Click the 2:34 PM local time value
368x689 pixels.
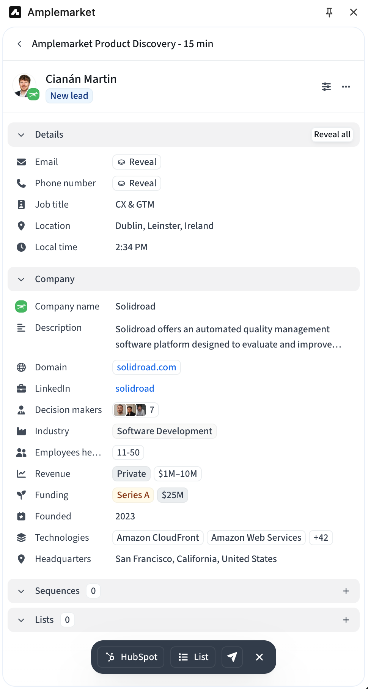point(131,247)
